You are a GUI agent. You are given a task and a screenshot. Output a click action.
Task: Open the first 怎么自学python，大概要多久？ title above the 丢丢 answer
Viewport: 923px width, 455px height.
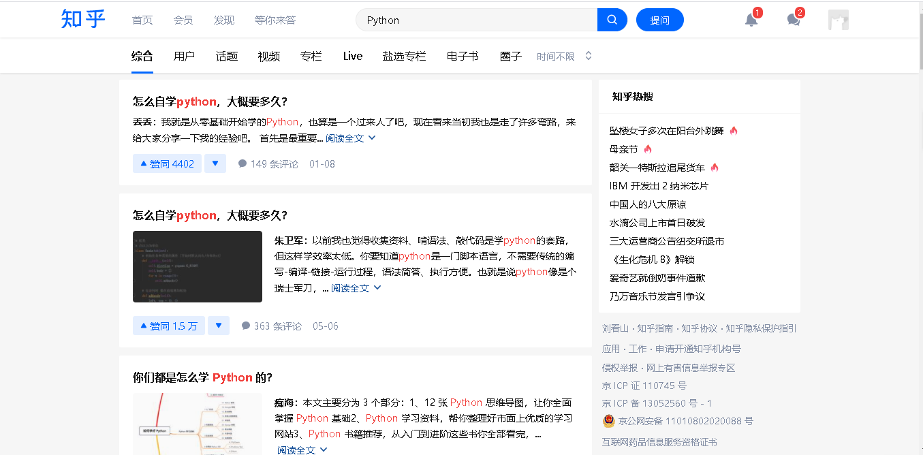coord(210,101)
